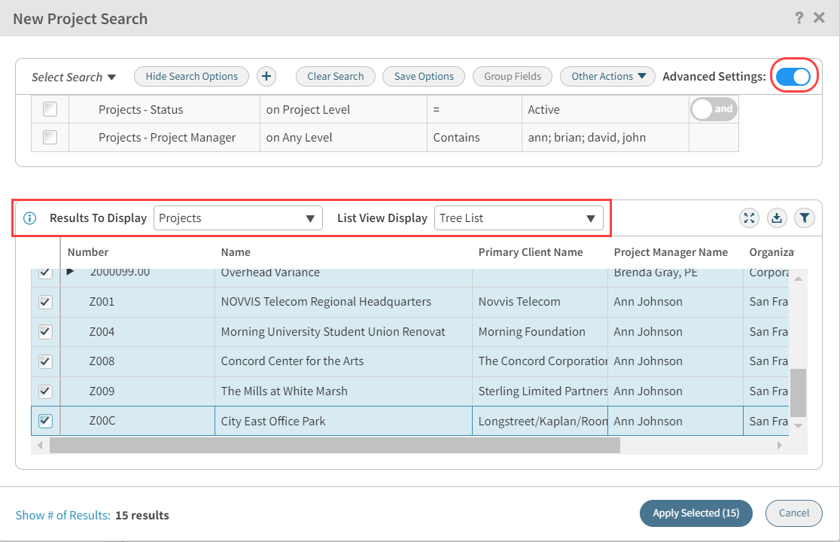Check the Projects - Status row checkbox
This screenshot has height=542, width=840.
(50, 109)
